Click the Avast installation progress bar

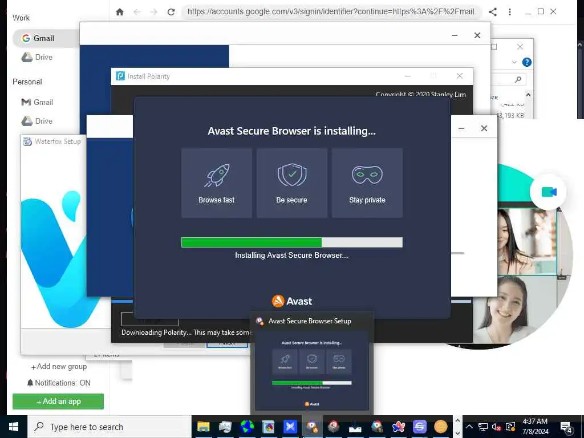(291, 242)
